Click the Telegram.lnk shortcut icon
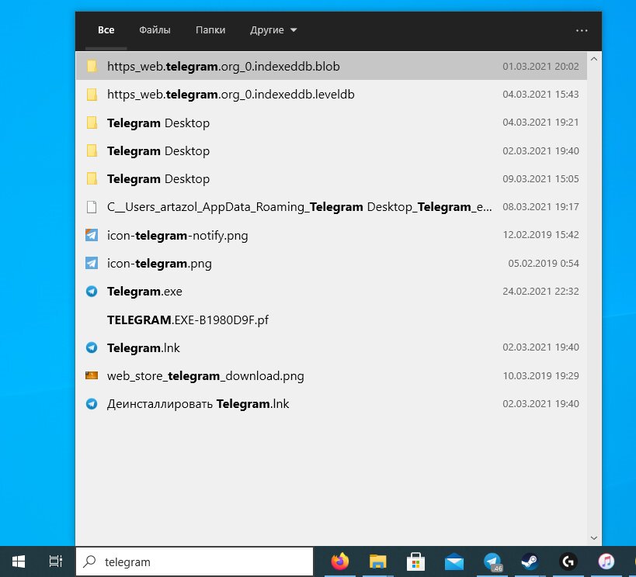 (92, 347)
